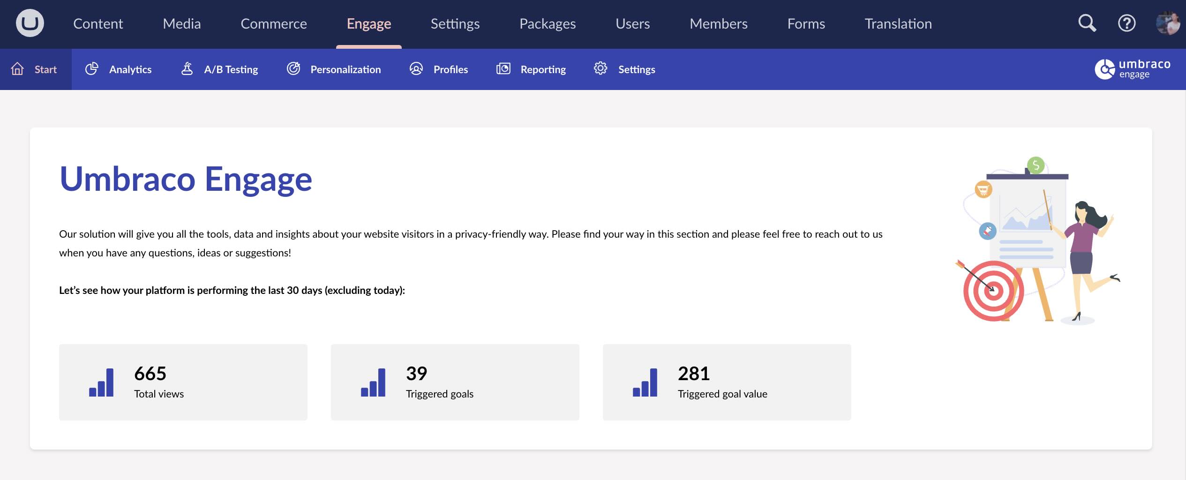Switch to the Content section
This screenshot has height=480, width=1186.
point(98,23)
